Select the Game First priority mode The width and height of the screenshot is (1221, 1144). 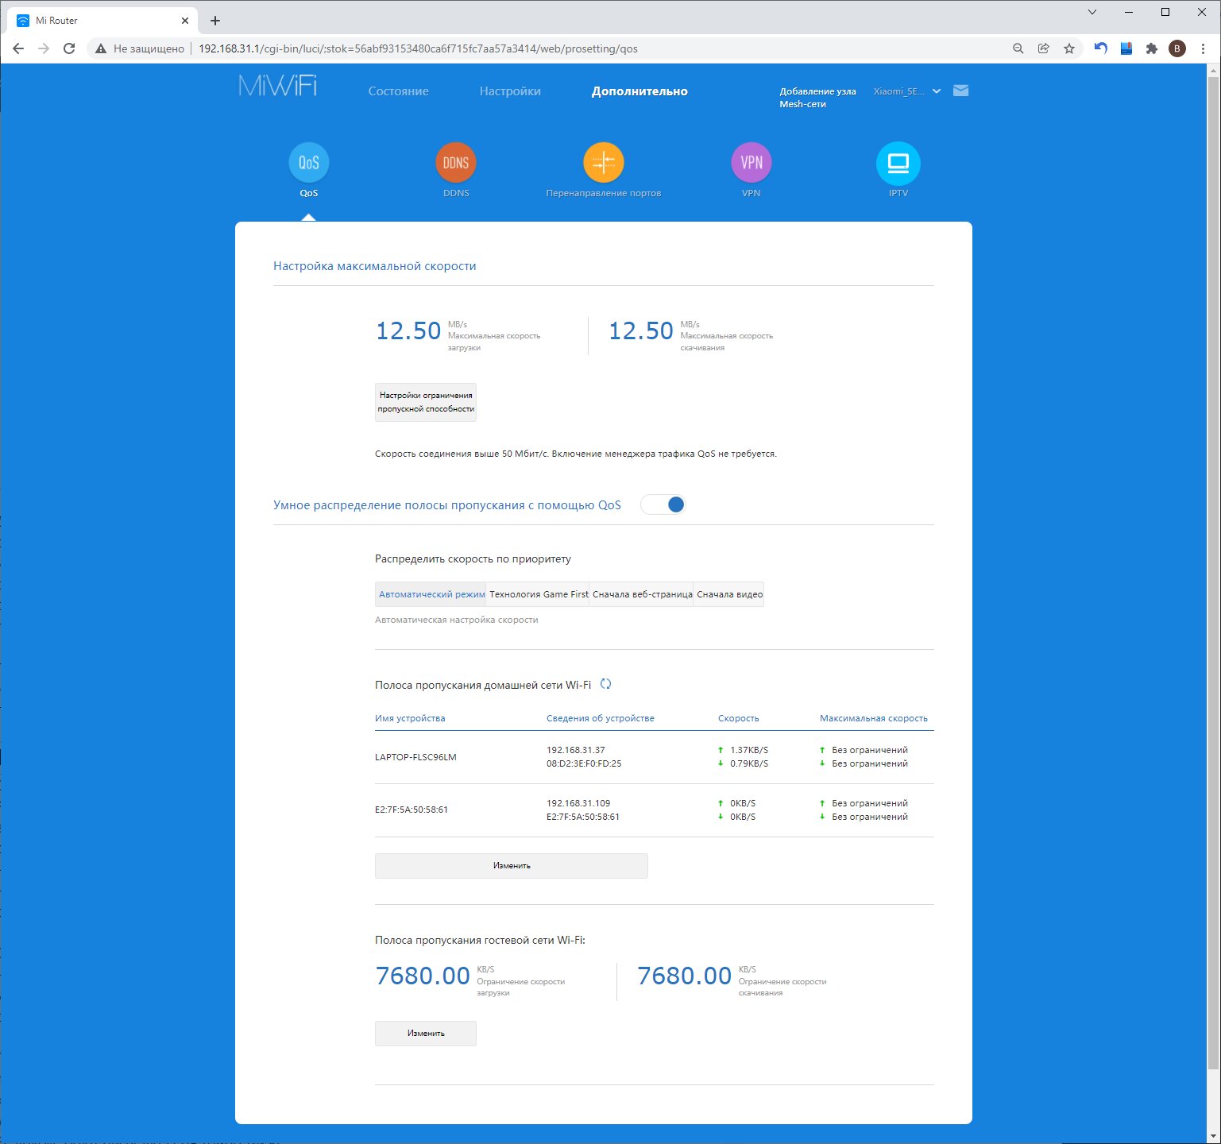pyautogui.click(x=539, y=594)
